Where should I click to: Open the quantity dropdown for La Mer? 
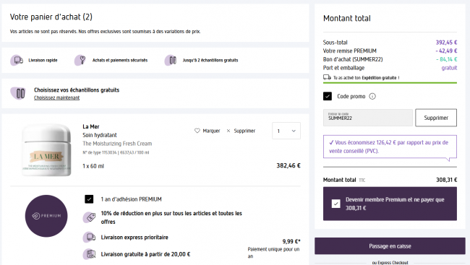[x=286, y=131]
